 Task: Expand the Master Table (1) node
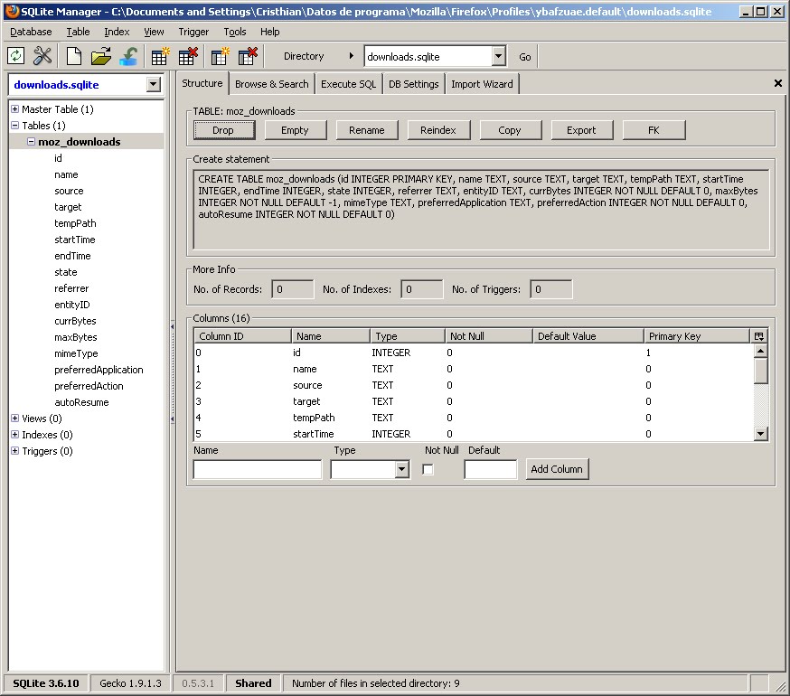point(15,108)
